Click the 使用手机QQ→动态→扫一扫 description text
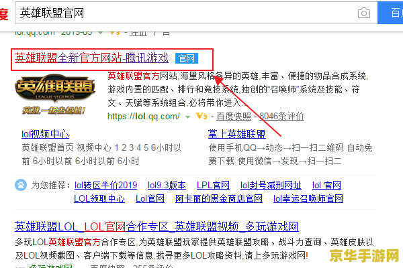This screenshot has height=268, width=403. click(290, 154)
